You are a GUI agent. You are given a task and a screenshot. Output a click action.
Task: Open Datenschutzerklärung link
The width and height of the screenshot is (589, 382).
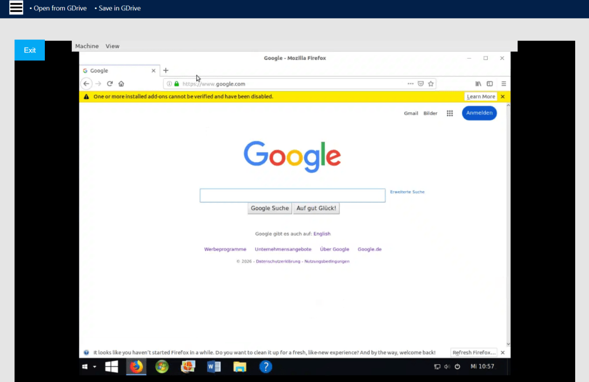[x=278, y=261]
